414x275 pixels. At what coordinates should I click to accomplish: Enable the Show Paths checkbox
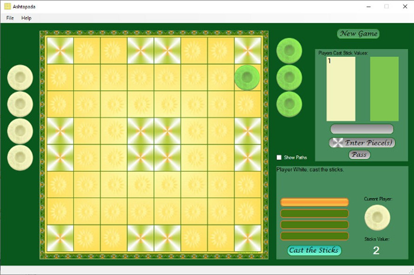279,157
